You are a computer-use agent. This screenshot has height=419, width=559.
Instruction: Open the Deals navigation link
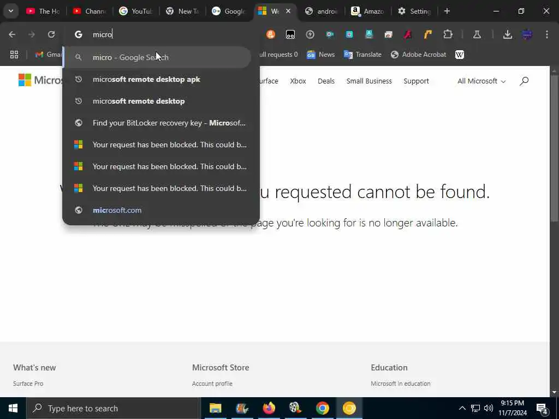click(x=326, y=81)
